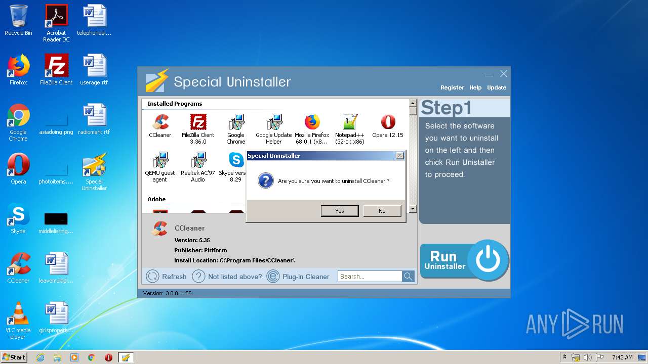Viewport: 648px width, 364px height.
Task: Select Opera 12.15 in program list
Action: [x=388, y=126]
